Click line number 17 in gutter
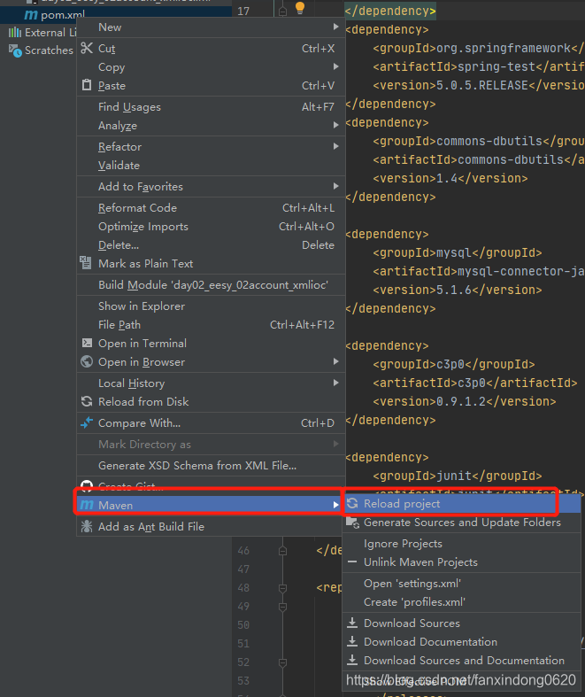The width and height of the screenshot is (585, 697). pyautogui.click(x=243, y=12)
